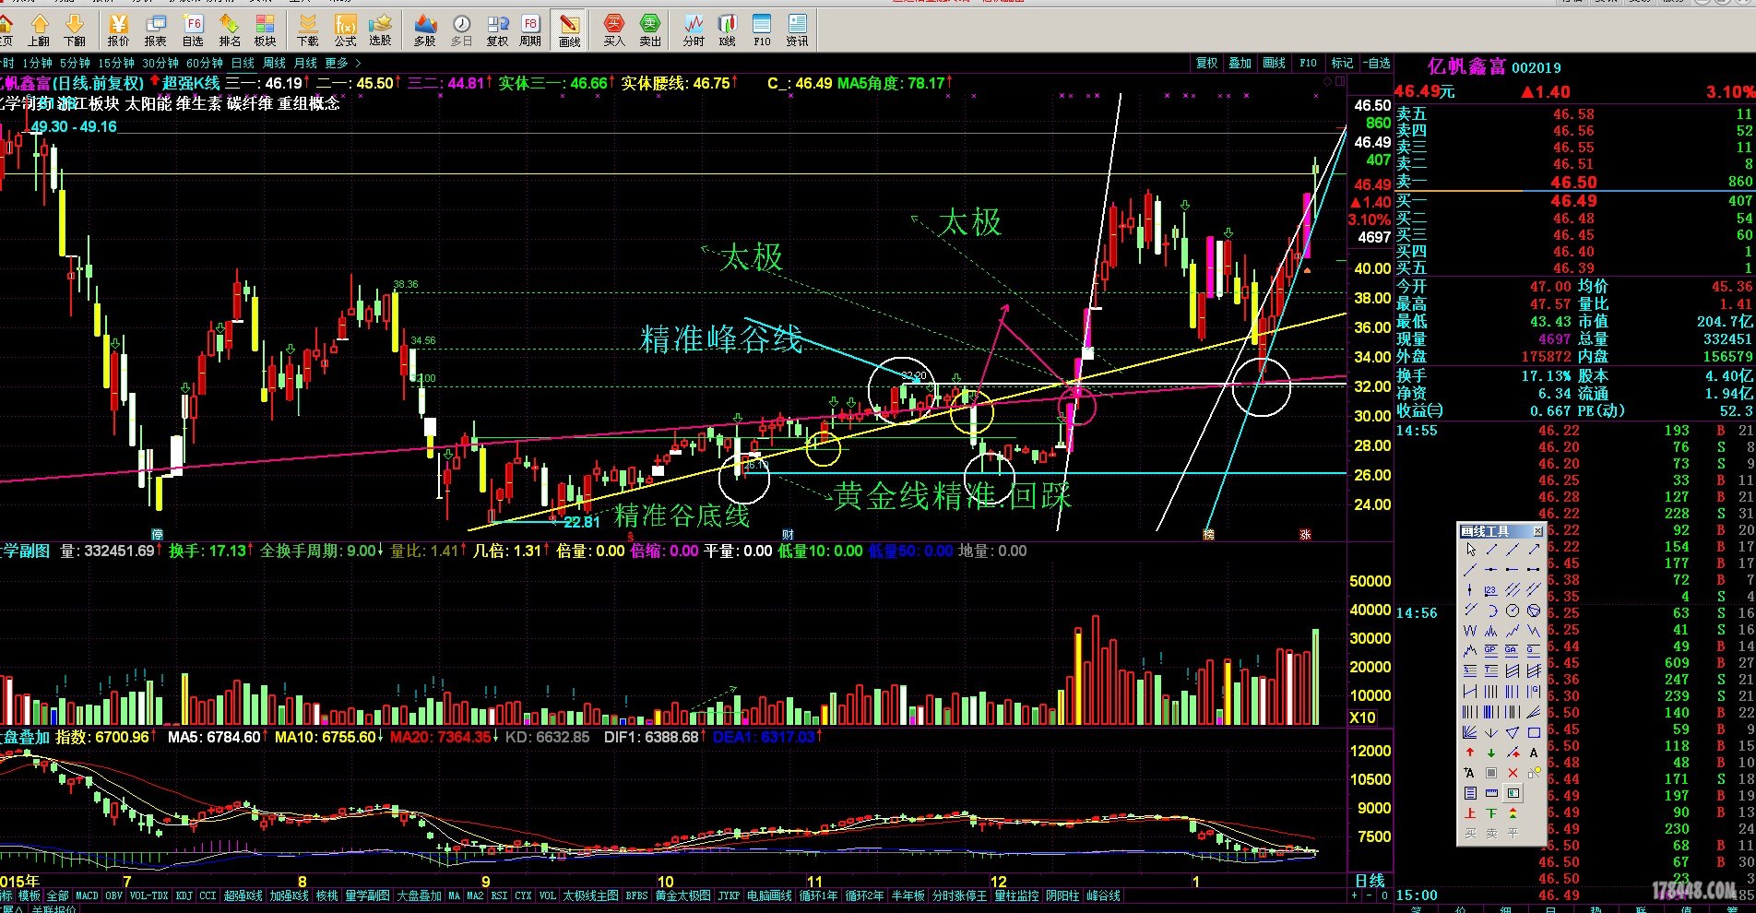Click the 卖一 46.50 ask price row
This screenshot has height=913, width=1756.
coord(1574,182)
